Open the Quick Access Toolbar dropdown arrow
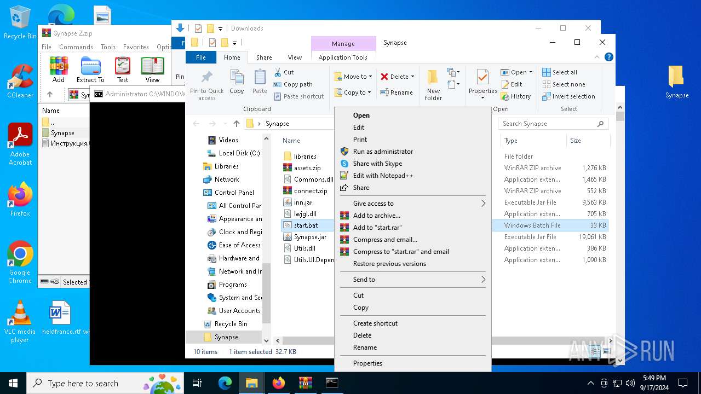Screen dimensions: 701x394 [235, 43]
